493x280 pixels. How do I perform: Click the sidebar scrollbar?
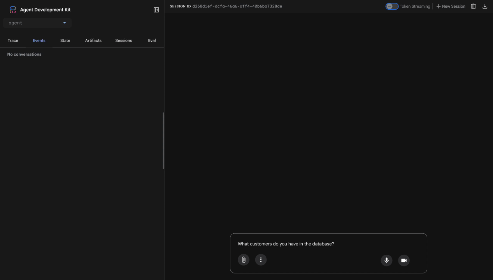click(163, 141)
